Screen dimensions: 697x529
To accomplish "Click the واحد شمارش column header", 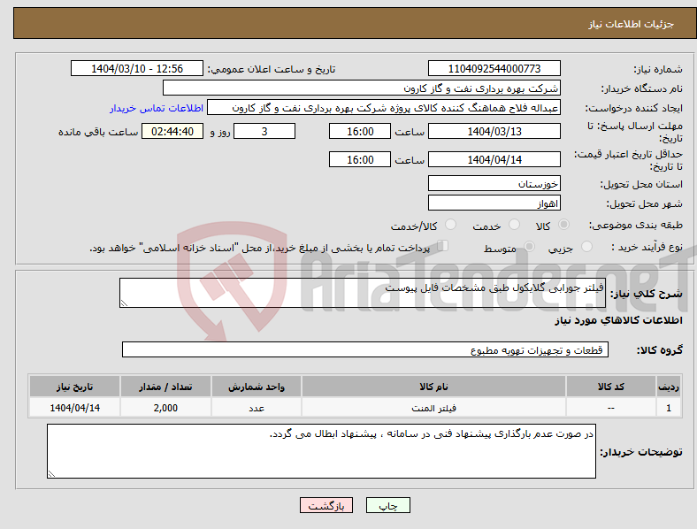I will pyautogui.click(x=257, y=387).
